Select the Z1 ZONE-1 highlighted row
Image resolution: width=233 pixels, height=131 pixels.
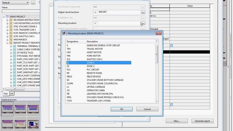point(99,63)
